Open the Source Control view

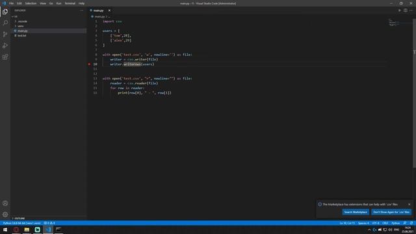pos(5,34)
